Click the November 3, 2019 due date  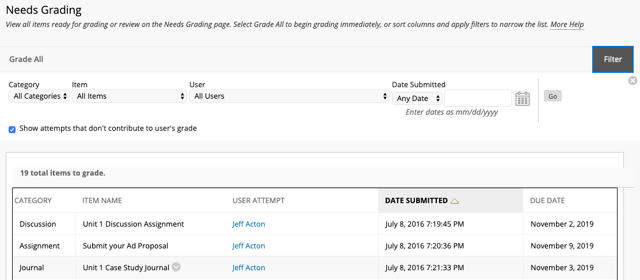tap(562, 267)
